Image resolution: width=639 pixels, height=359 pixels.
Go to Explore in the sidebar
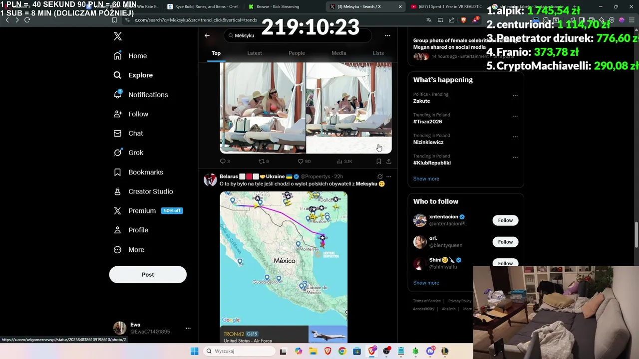click(x=133, y=75)
